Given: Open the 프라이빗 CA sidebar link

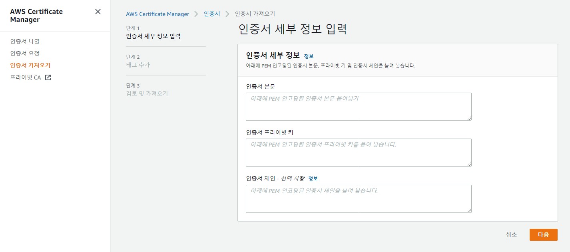Looking at the screenshot, I should coord(26,77).
